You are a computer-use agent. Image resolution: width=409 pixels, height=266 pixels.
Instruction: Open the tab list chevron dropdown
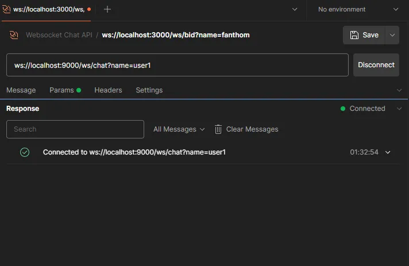[x=295, y=9]
